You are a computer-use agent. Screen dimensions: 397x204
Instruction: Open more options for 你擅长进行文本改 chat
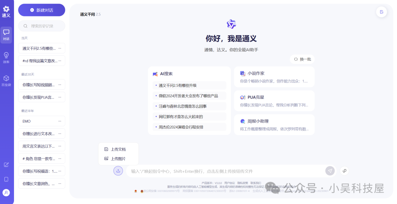[60, 134]
